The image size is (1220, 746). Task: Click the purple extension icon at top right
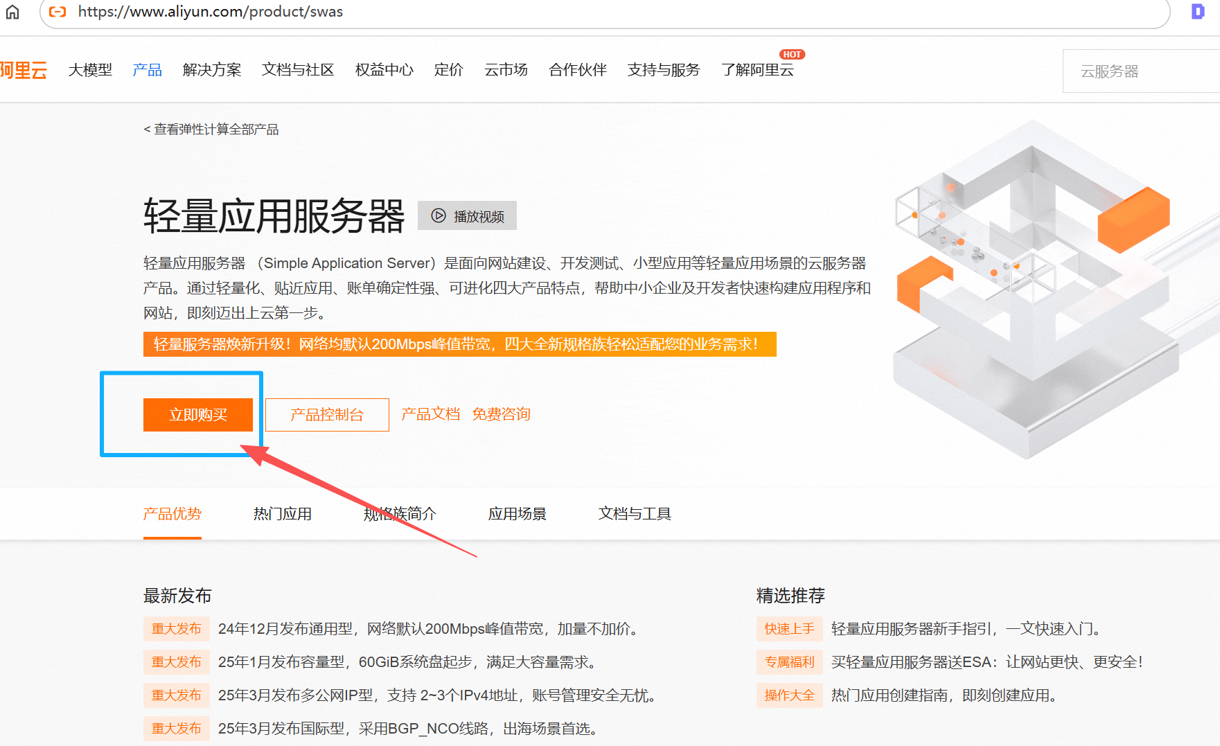click(1197, 12)
